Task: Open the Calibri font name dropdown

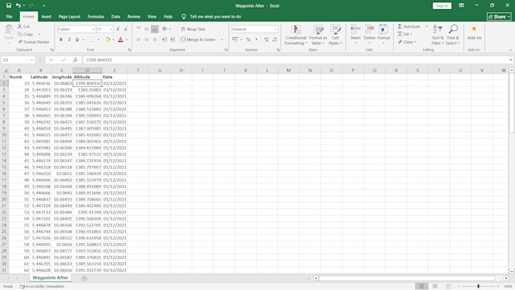Action: point(93,30)
